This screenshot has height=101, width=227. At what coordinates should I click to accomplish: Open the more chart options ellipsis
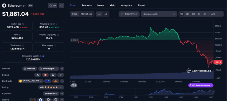tap(221, 14)
